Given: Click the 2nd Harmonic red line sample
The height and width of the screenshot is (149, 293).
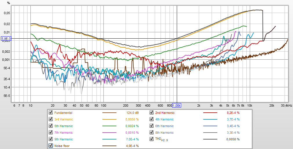Looking at the screenshot, I should (x=210, y=113).
